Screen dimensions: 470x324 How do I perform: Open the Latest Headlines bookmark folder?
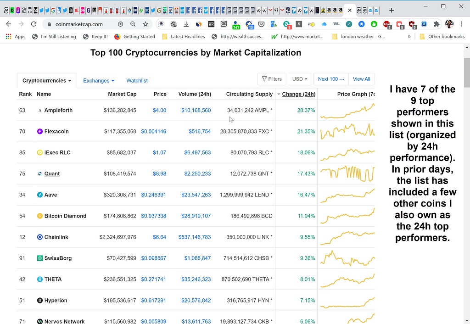[x=184, y=37]
